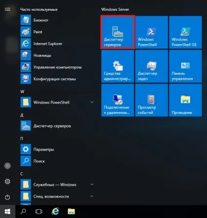Open the Windows PowerShell ISE tile
This screenshot has width=207, height=218.
pos(186,32)
